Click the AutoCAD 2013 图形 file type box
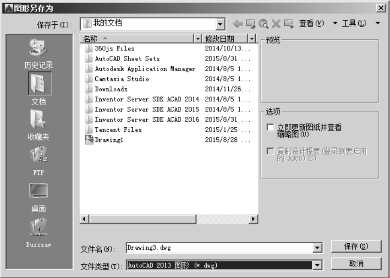Image resolution: width=390 pixels, height=278 pixels. [220, 265]
